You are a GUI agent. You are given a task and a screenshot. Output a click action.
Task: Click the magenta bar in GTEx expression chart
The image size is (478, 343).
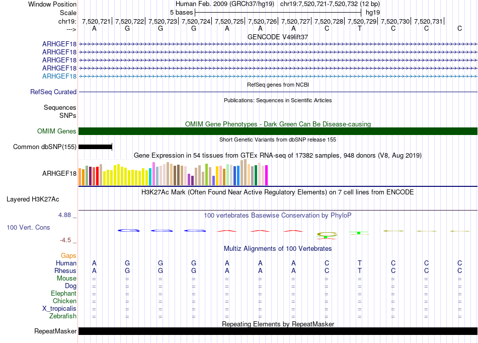tap(267, 176)
